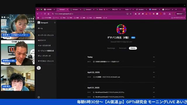Expand the AI bookmarks folder
The width and height of the screenshot is (187, 105).
(105, 18)
